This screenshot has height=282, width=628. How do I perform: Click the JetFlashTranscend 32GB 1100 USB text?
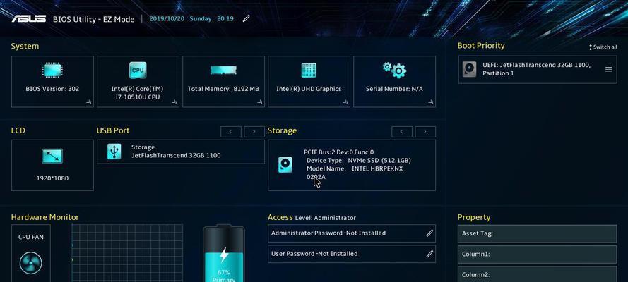point(176,155)
